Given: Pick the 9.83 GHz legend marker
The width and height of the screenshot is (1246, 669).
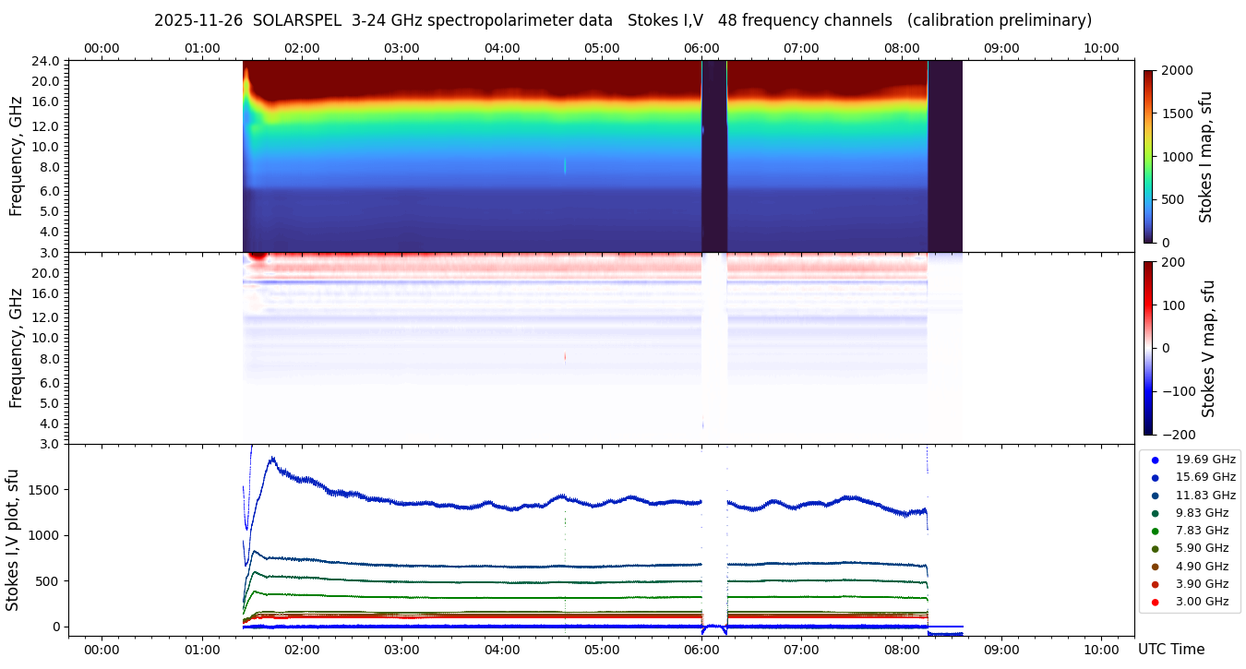Looking at the screenshot, I should point(1155,513).
